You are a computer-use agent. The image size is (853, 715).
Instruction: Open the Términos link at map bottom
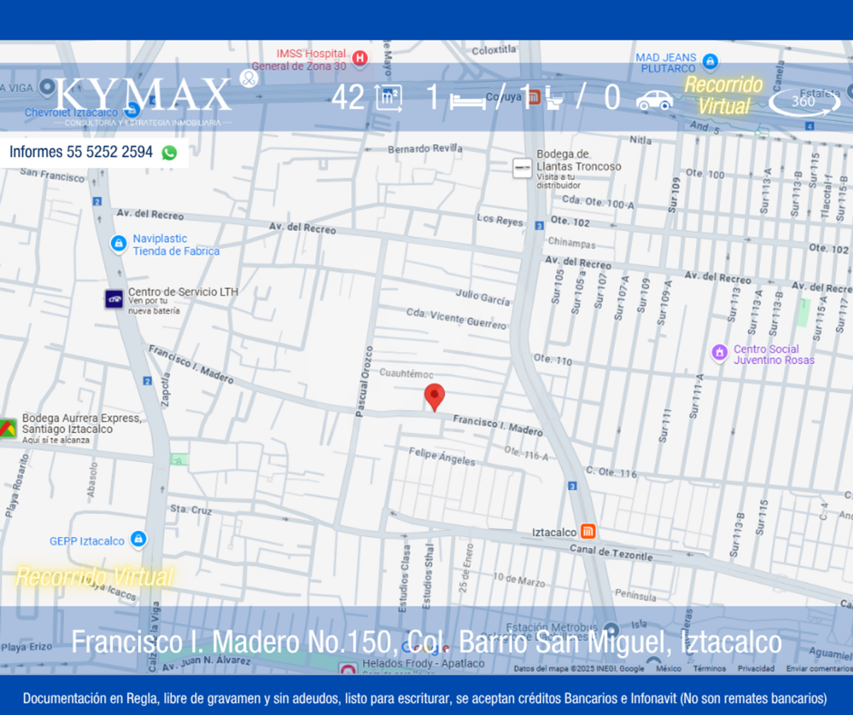point(709,669)
